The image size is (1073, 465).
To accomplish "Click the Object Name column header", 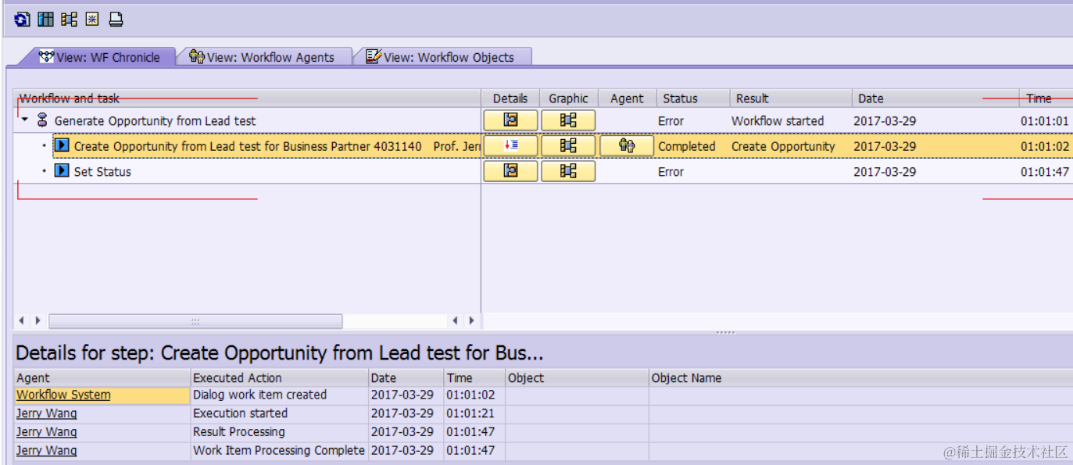I will pyautogui.click(x=861, y=377).
